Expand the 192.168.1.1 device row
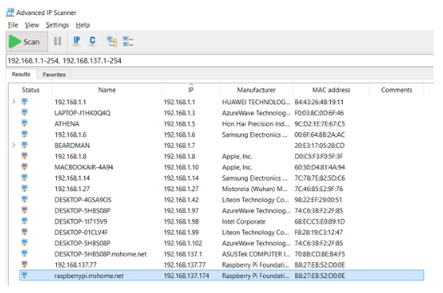Viewport: 443px width, 293px height. [x=13, y=102]
